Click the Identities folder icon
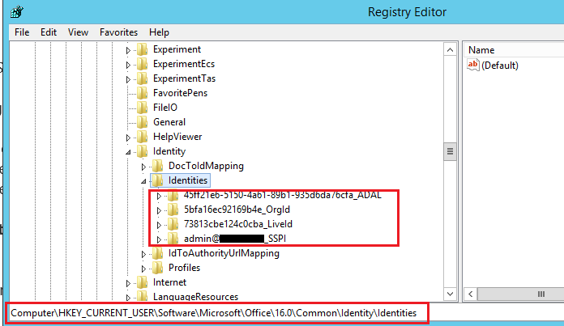564x326 pixels. coord(157,180)
